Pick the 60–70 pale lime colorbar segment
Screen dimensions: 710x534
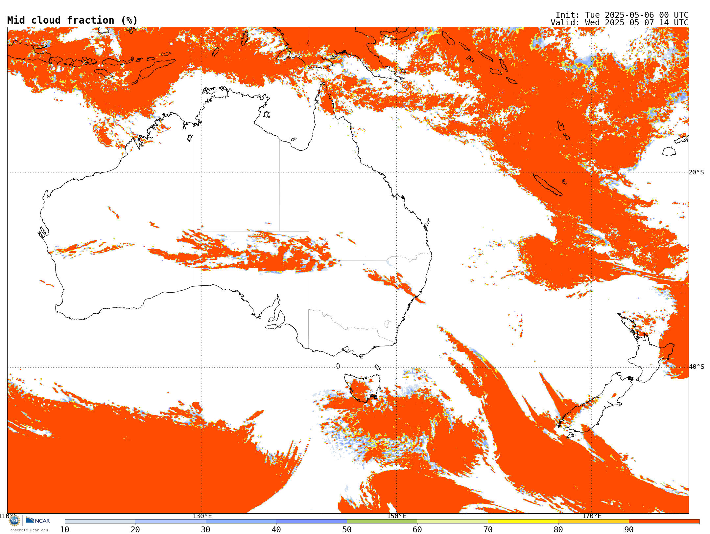click(x=452, y=522)
